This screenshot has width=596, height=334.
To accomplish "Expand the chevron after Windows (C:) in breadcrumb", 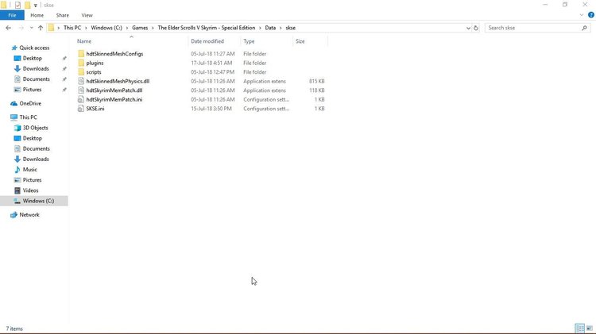I will (127, 28).
